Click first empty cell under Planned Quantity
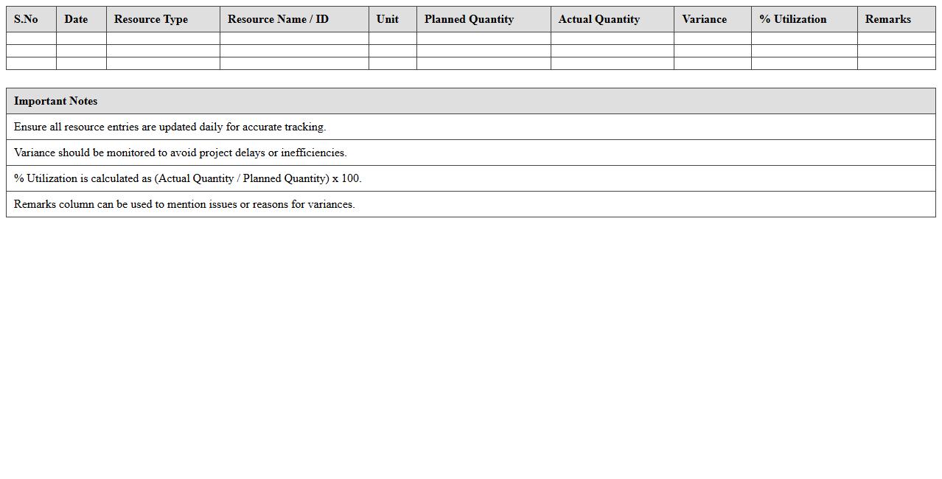The width and height of the screenshot is (942, 479). (x=484, y=38)
